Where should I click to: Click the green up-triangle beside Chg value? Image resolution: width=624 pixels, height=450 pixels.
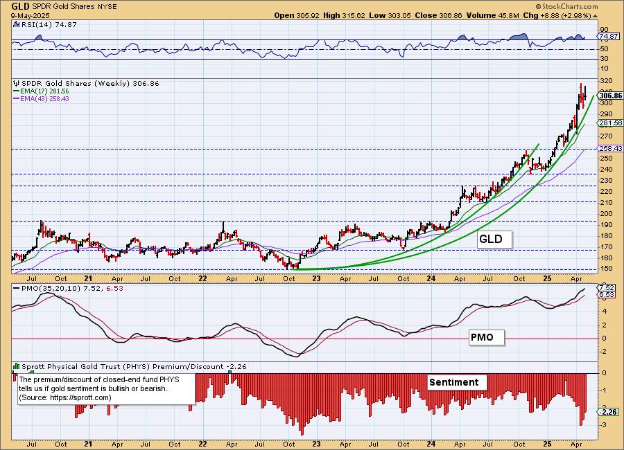(596, 16)
